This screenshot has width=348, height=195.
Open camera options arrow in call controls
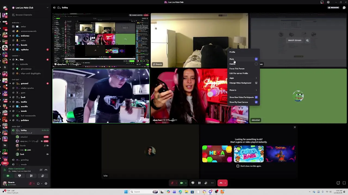point(186,183)
